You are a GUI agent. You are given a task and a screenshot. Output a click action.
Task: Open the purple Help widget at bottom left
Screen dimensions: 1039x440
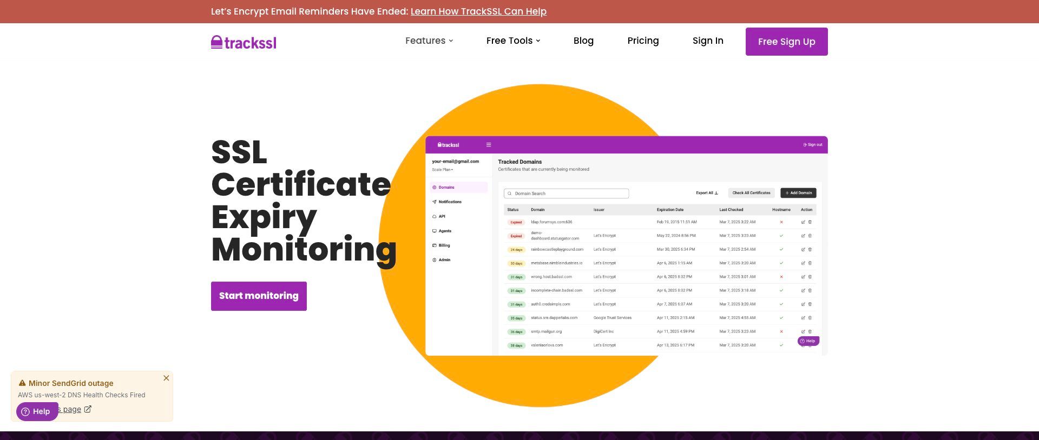click(x=37, y=411)
